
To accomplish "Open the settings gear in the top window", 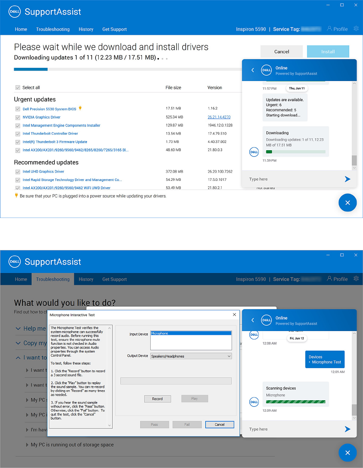I will [x=356, y=29].
